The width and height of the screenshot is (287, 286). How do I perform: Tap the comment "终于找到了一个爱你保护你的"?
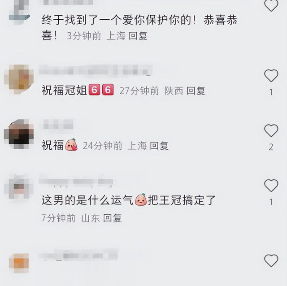(118, 20)
